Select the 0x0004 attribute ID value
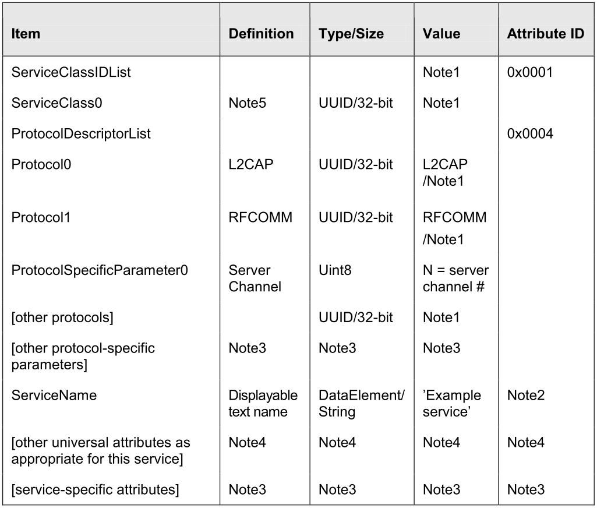This screenshot has height=508, width=597. [x=529, y=134]
